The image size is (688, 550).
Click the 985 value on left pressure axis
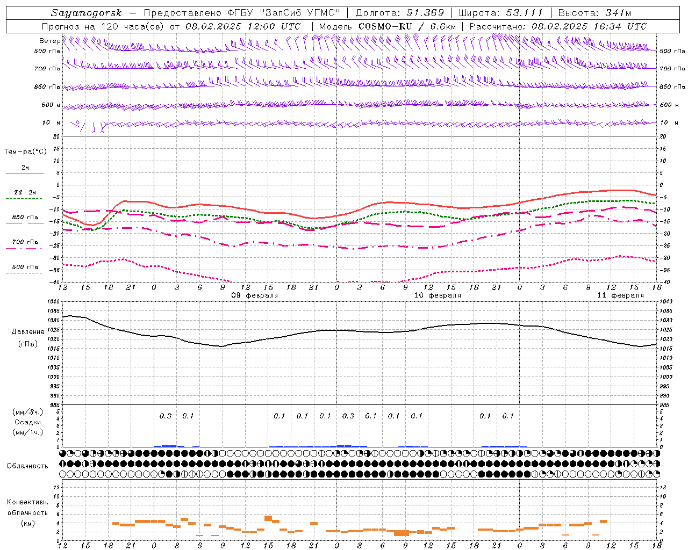[56, 405]
